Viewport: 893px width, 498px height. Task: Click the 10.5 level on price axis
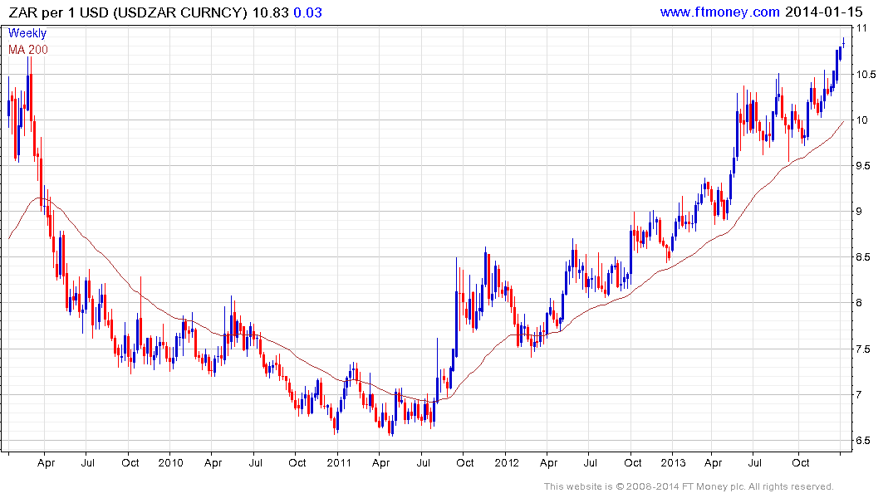point(868,75)
